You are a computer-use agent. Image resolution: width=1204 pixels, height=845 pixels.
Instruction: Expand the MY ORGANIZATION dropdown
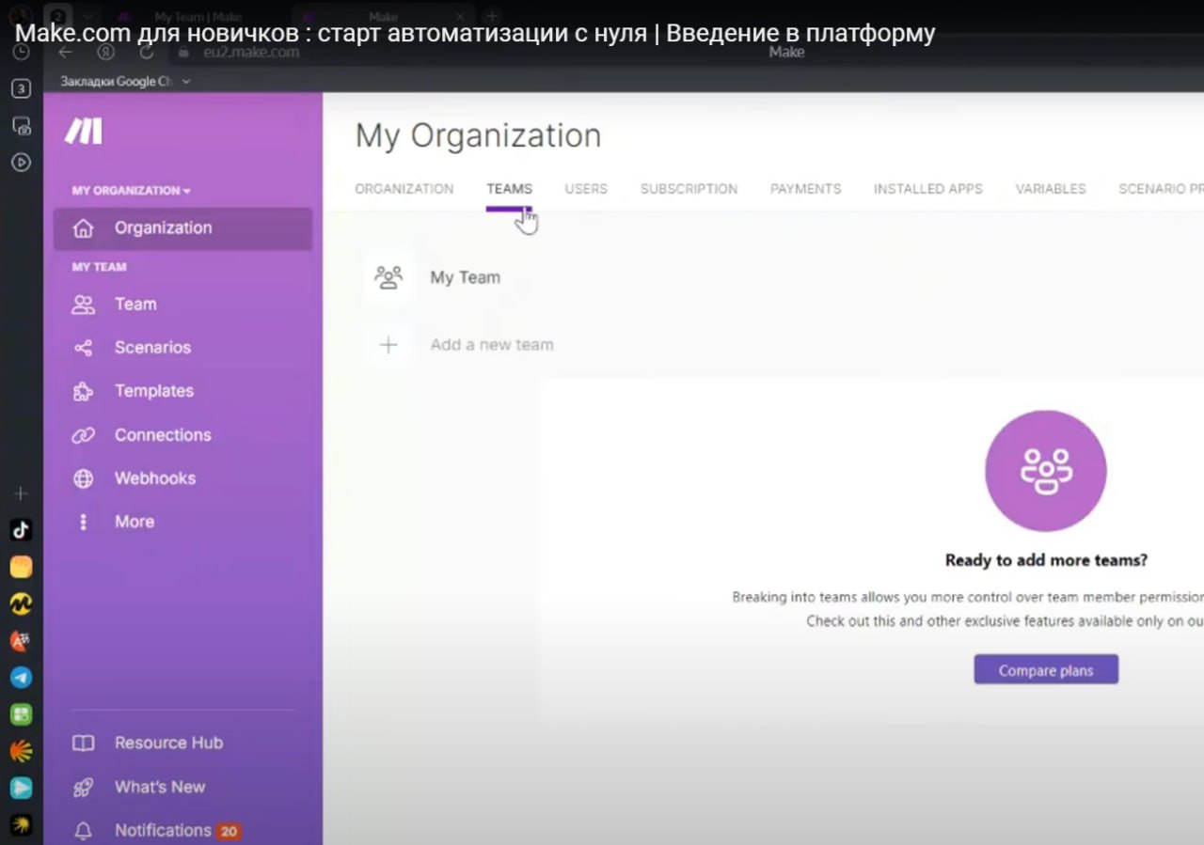tap(132, 191)
